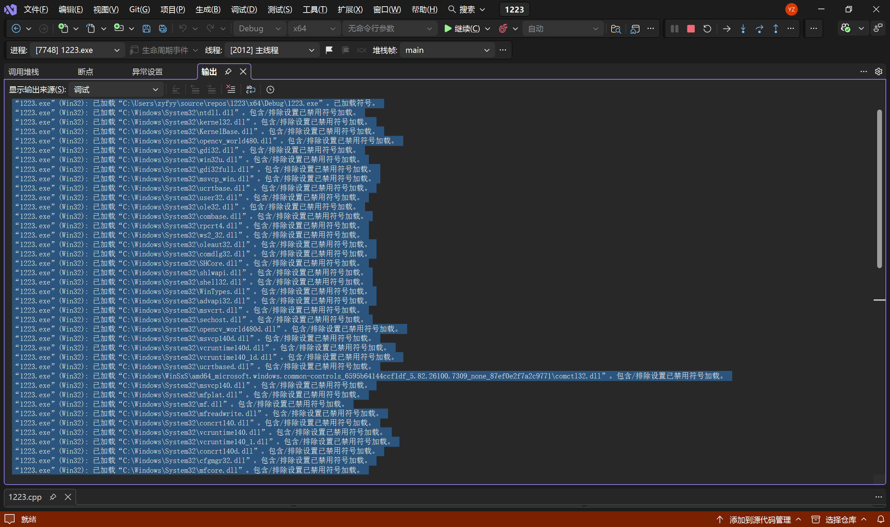Clear all output in the panel
Image resolution: width=890 pixels, height=527 pixels.
[230, 89]
